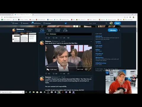Open the Chrome three-dot menu
The image size is (142, 107).
click(136, 17)
